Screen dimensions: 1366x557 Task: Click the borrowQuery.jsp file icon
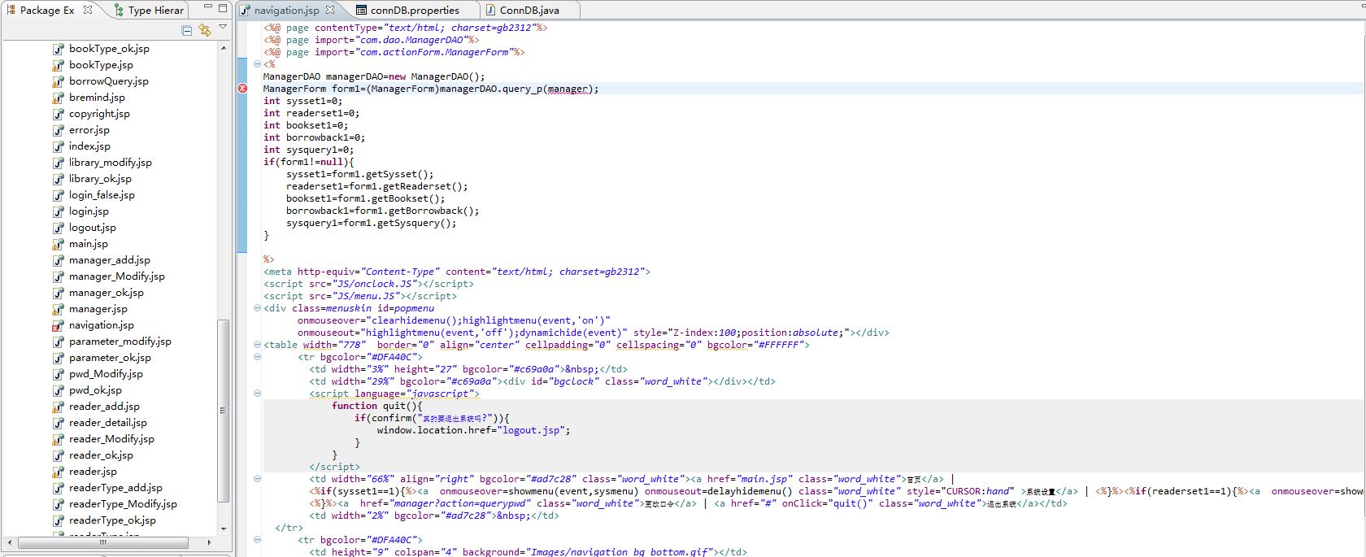59,81
